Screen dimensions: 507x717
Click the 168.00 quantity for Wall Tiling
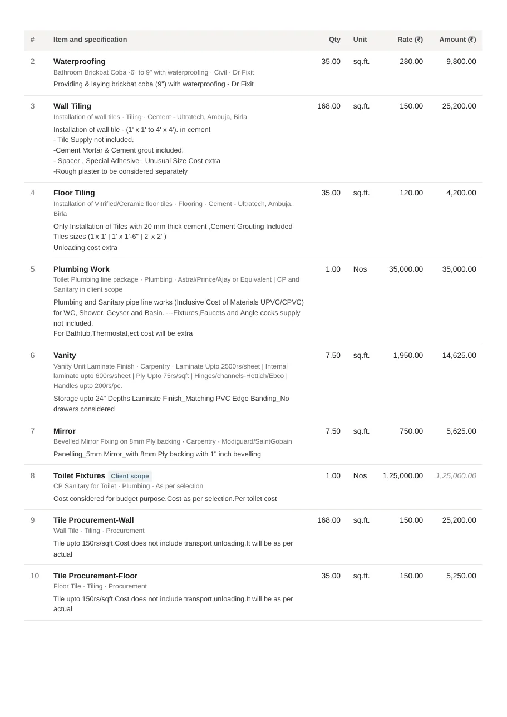point(329,106)
